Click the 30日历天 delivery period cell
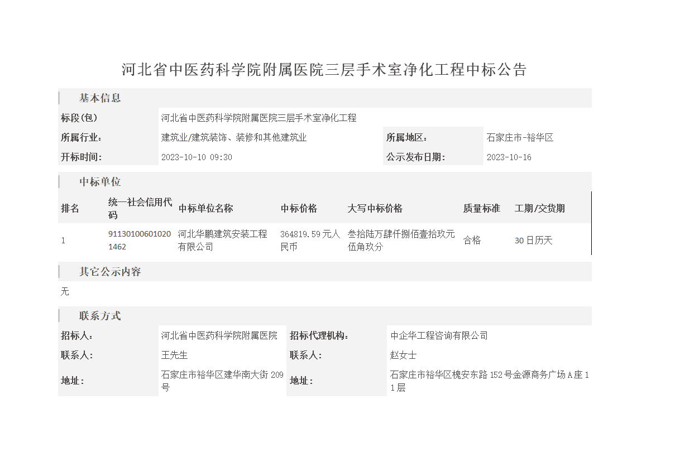699x471 pixels. tap(533, 241)
